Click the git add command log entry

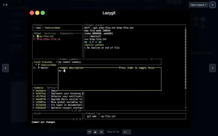pyautogui.click(x=101, y=116)
